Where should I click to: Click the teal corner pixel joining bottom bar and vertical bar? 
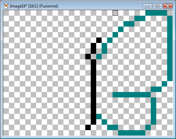point(148,127)
